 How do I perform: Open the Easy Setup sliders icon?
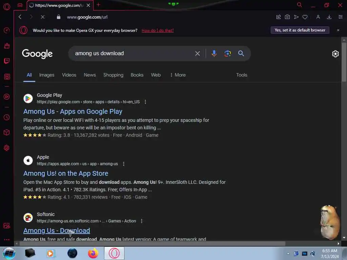click(x=340, y=17)
